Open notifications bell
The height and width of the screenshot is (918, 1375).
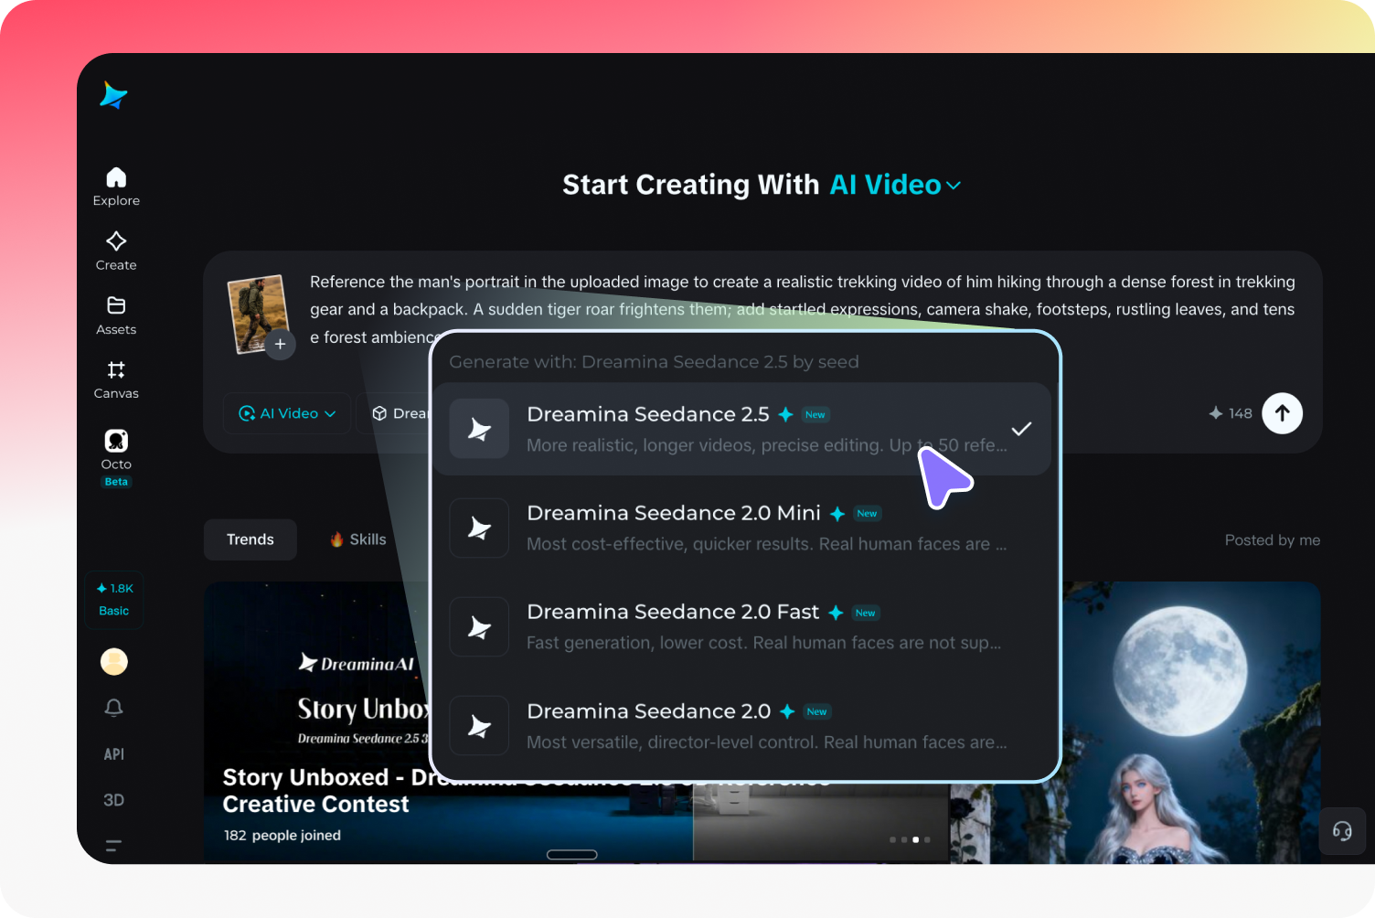[x=114, y=708]
